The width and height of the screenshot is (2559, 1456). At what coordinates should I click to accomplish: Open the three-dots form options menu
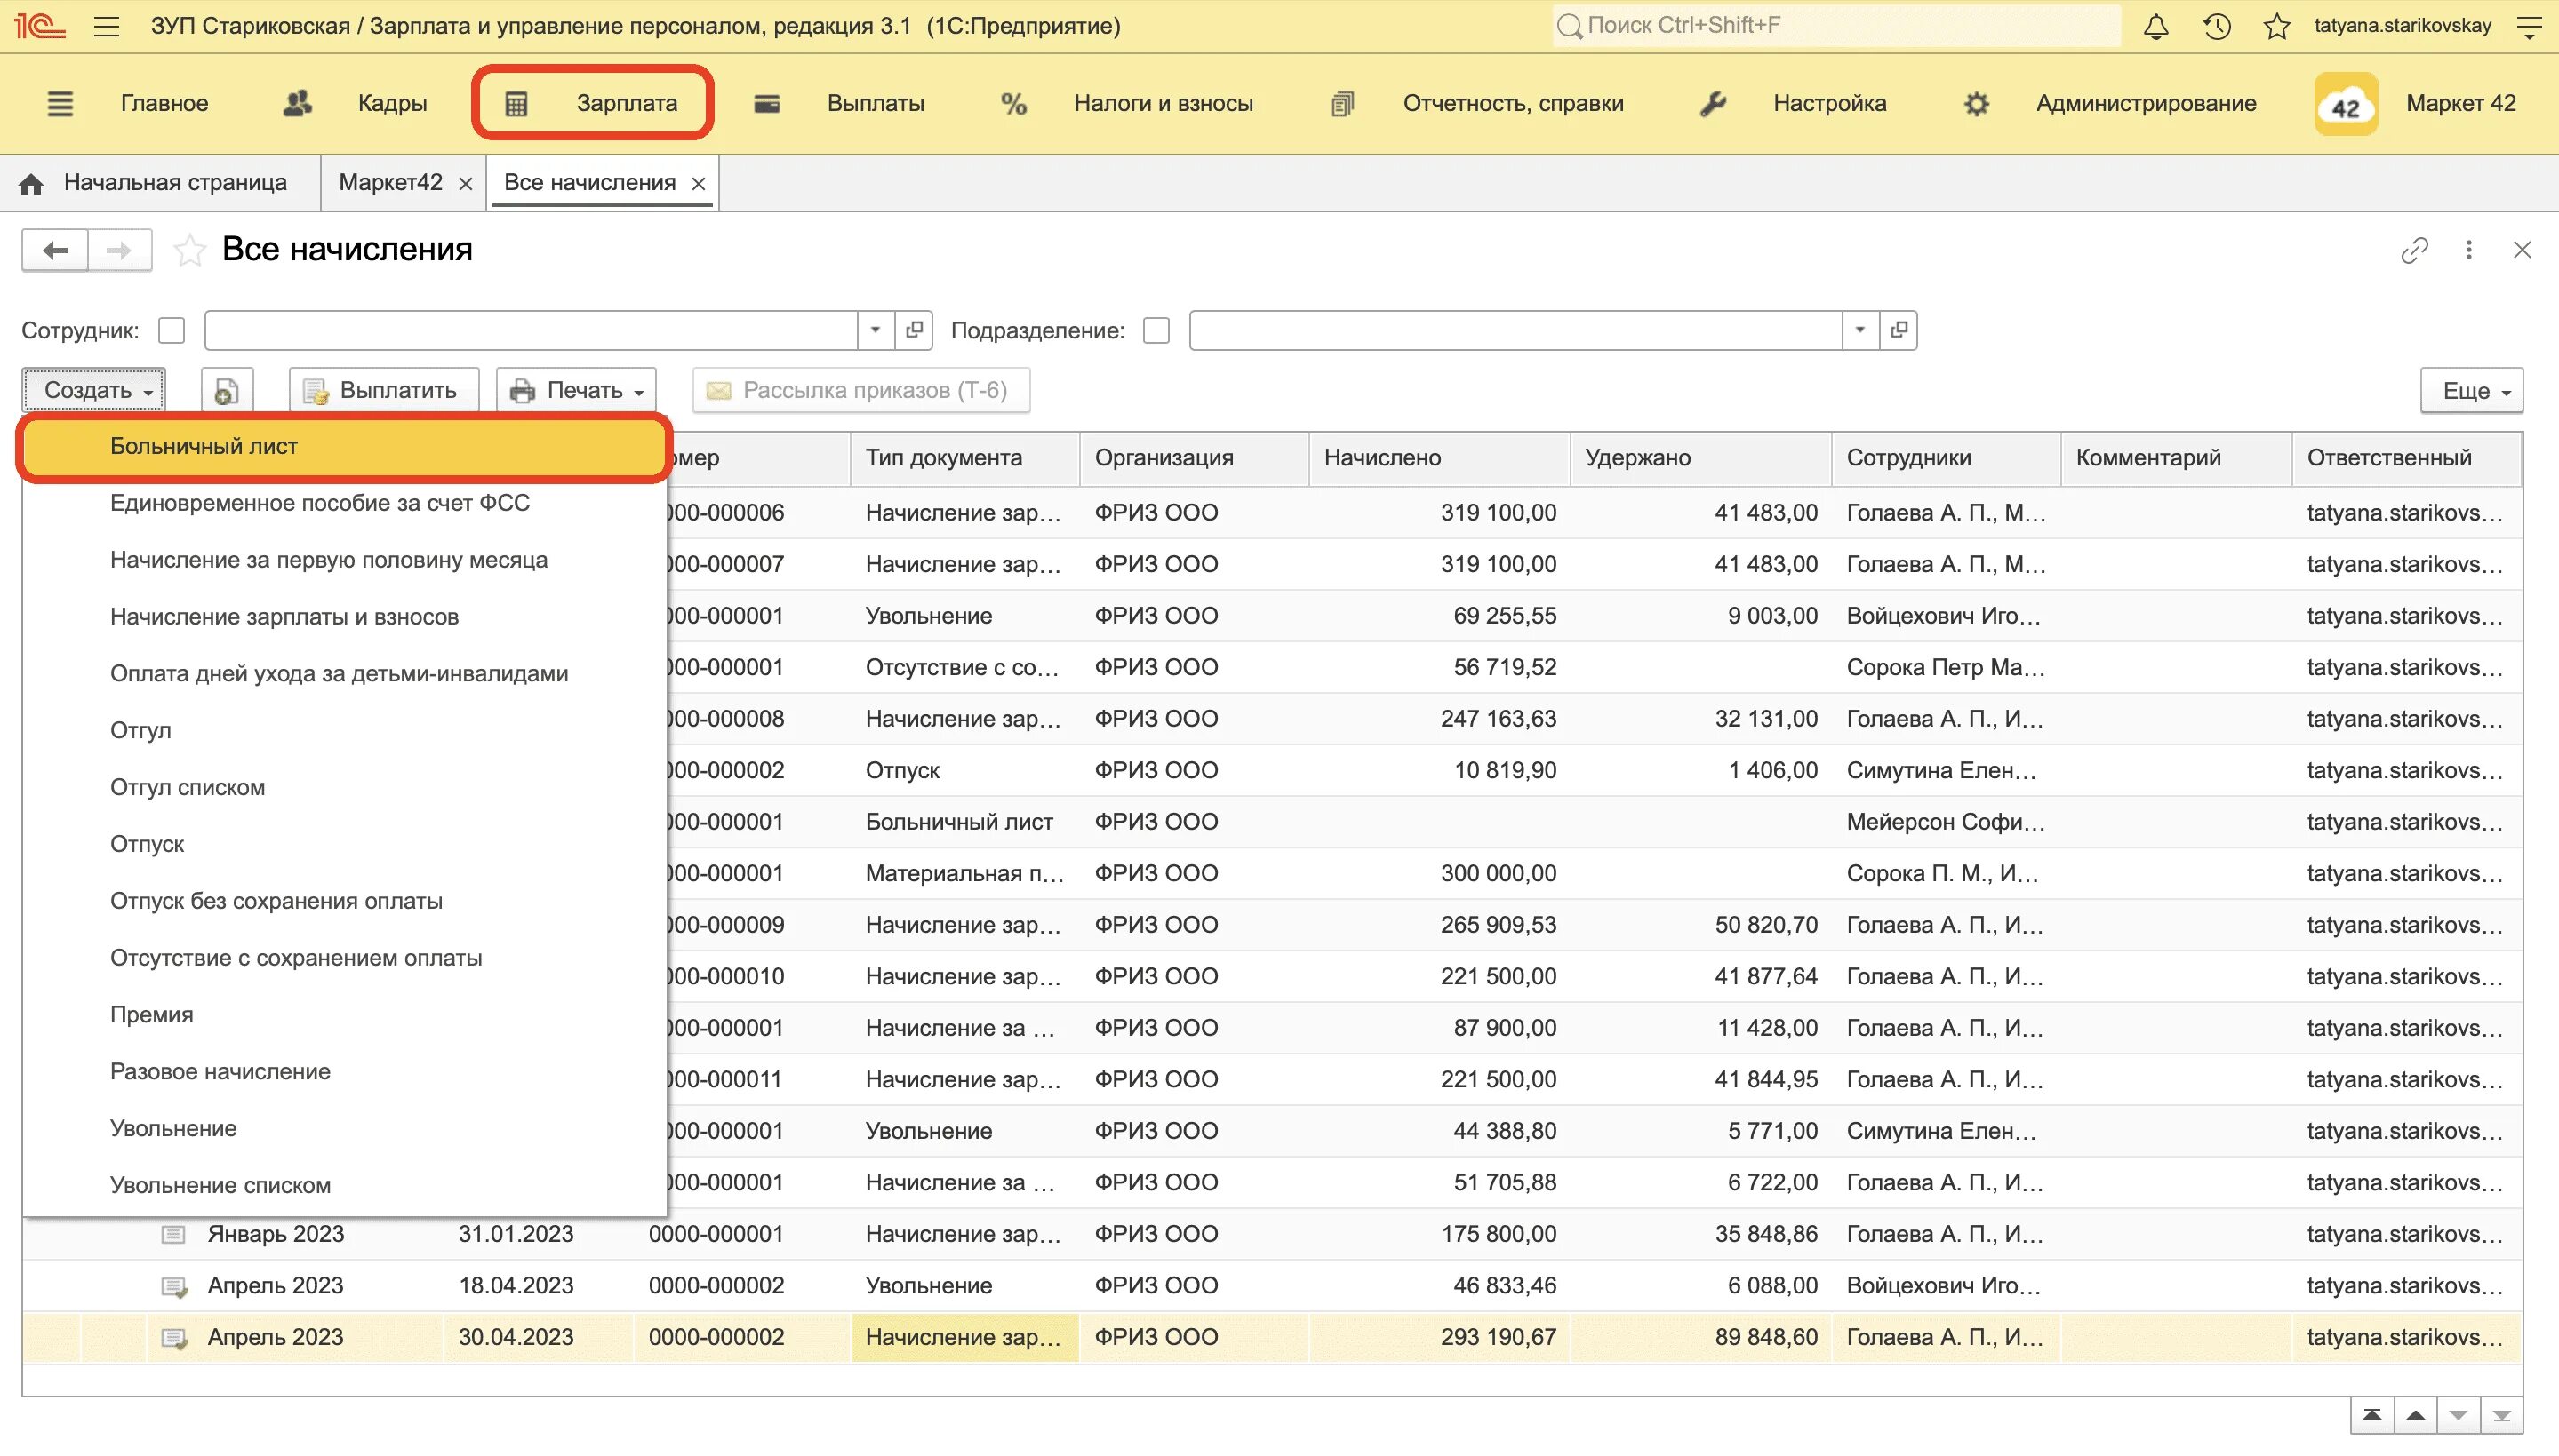[x=2468, y=250]
